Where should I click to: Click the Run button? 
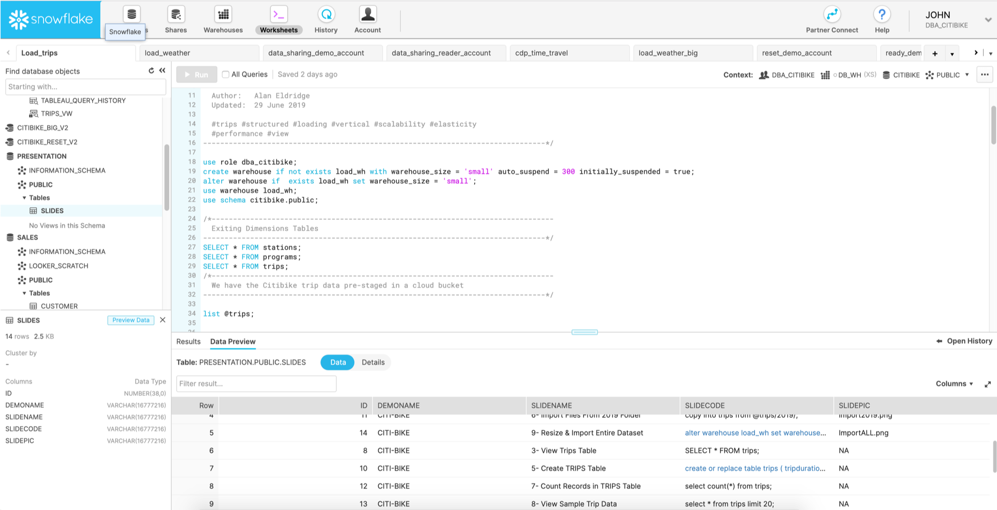[197, 75]
